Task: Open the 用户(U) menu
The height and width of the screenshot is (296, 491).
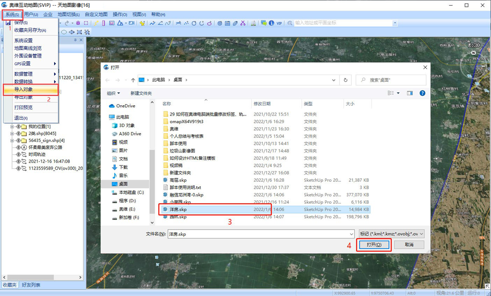Action: pyautogui.click(x=31, y=14)
